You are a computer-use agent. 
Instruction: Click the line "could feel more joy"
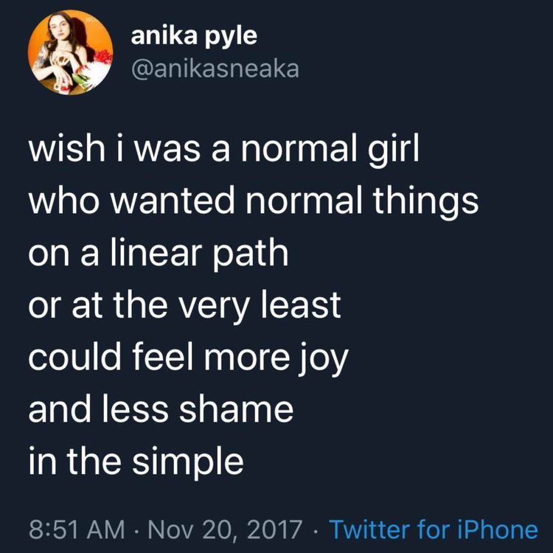[x=188, y=358]
